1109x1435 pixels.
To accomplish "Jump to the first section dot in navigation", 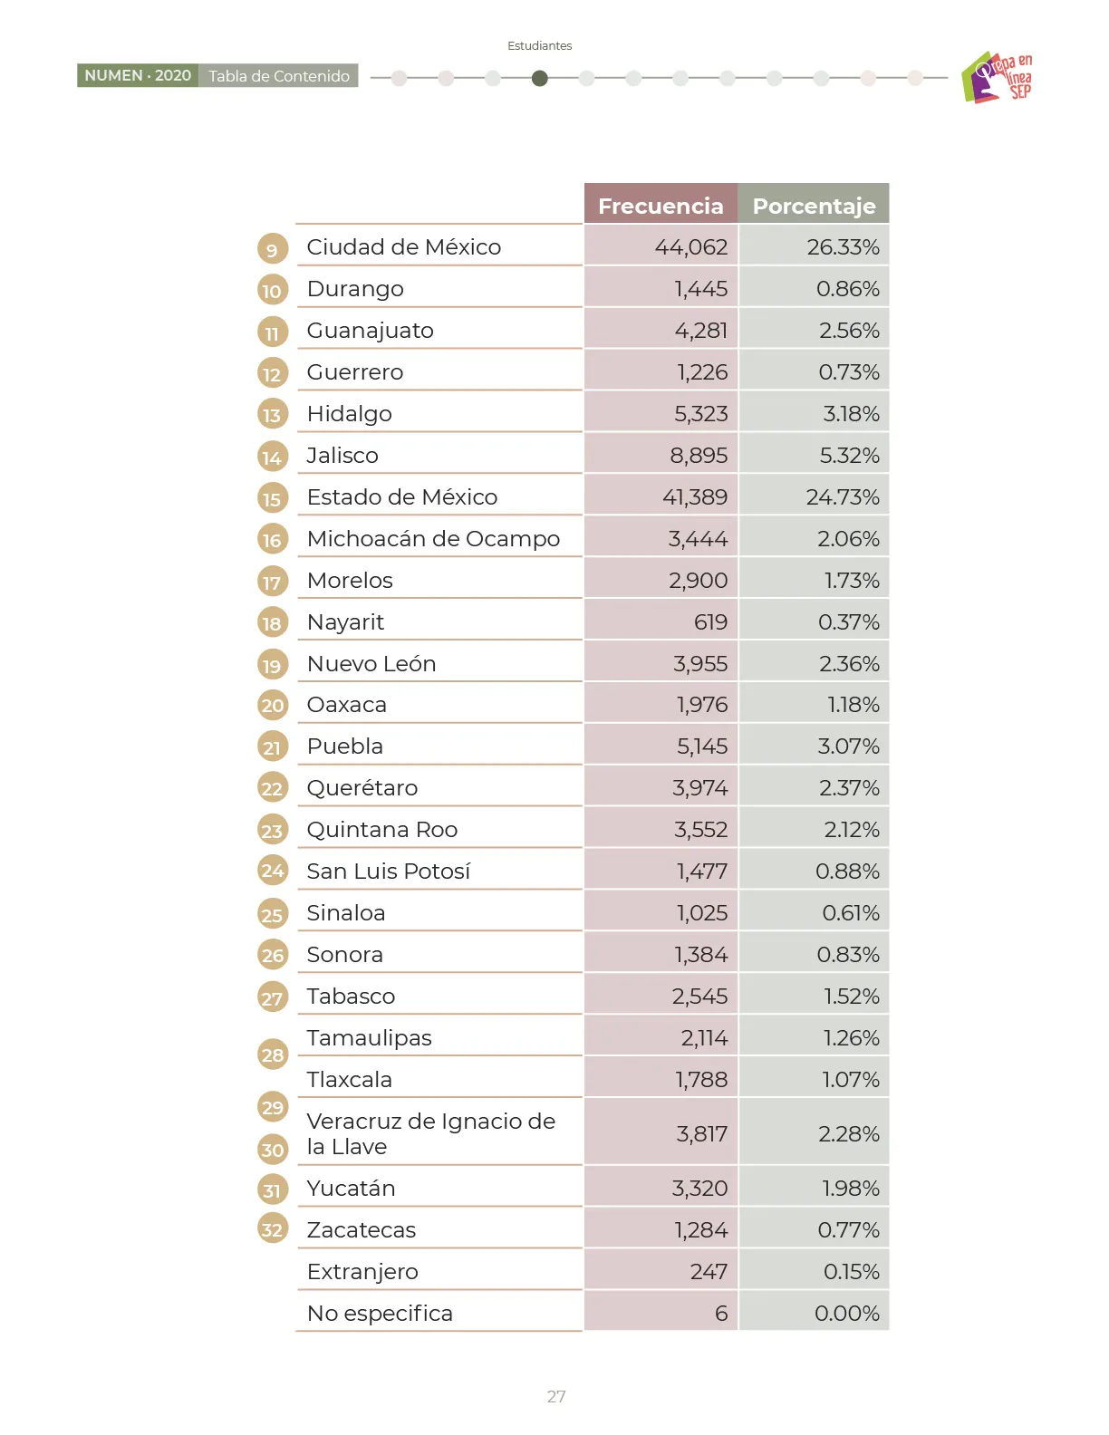I will pyautogui.click(x=400, y=79).
